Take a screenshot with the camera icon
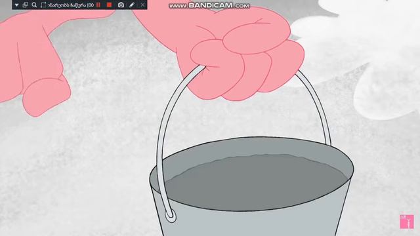The image size is (420, 236). click(x=121, y=5)
